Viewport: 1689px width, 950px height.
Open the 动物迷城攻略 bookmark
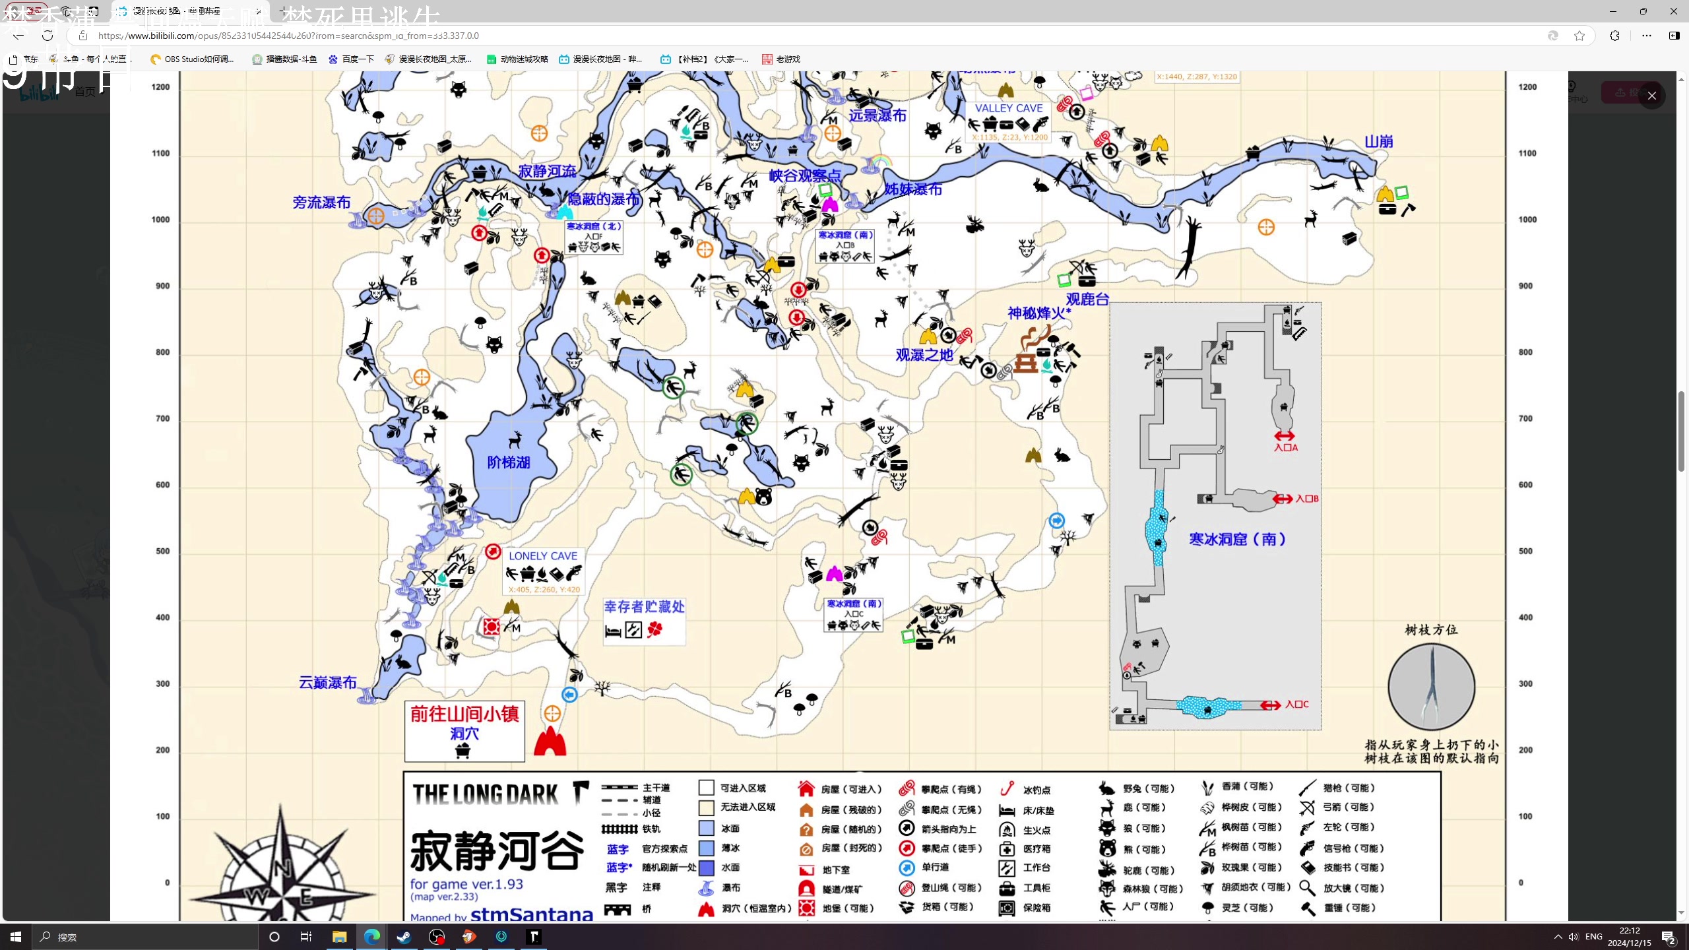click(517, 59)
